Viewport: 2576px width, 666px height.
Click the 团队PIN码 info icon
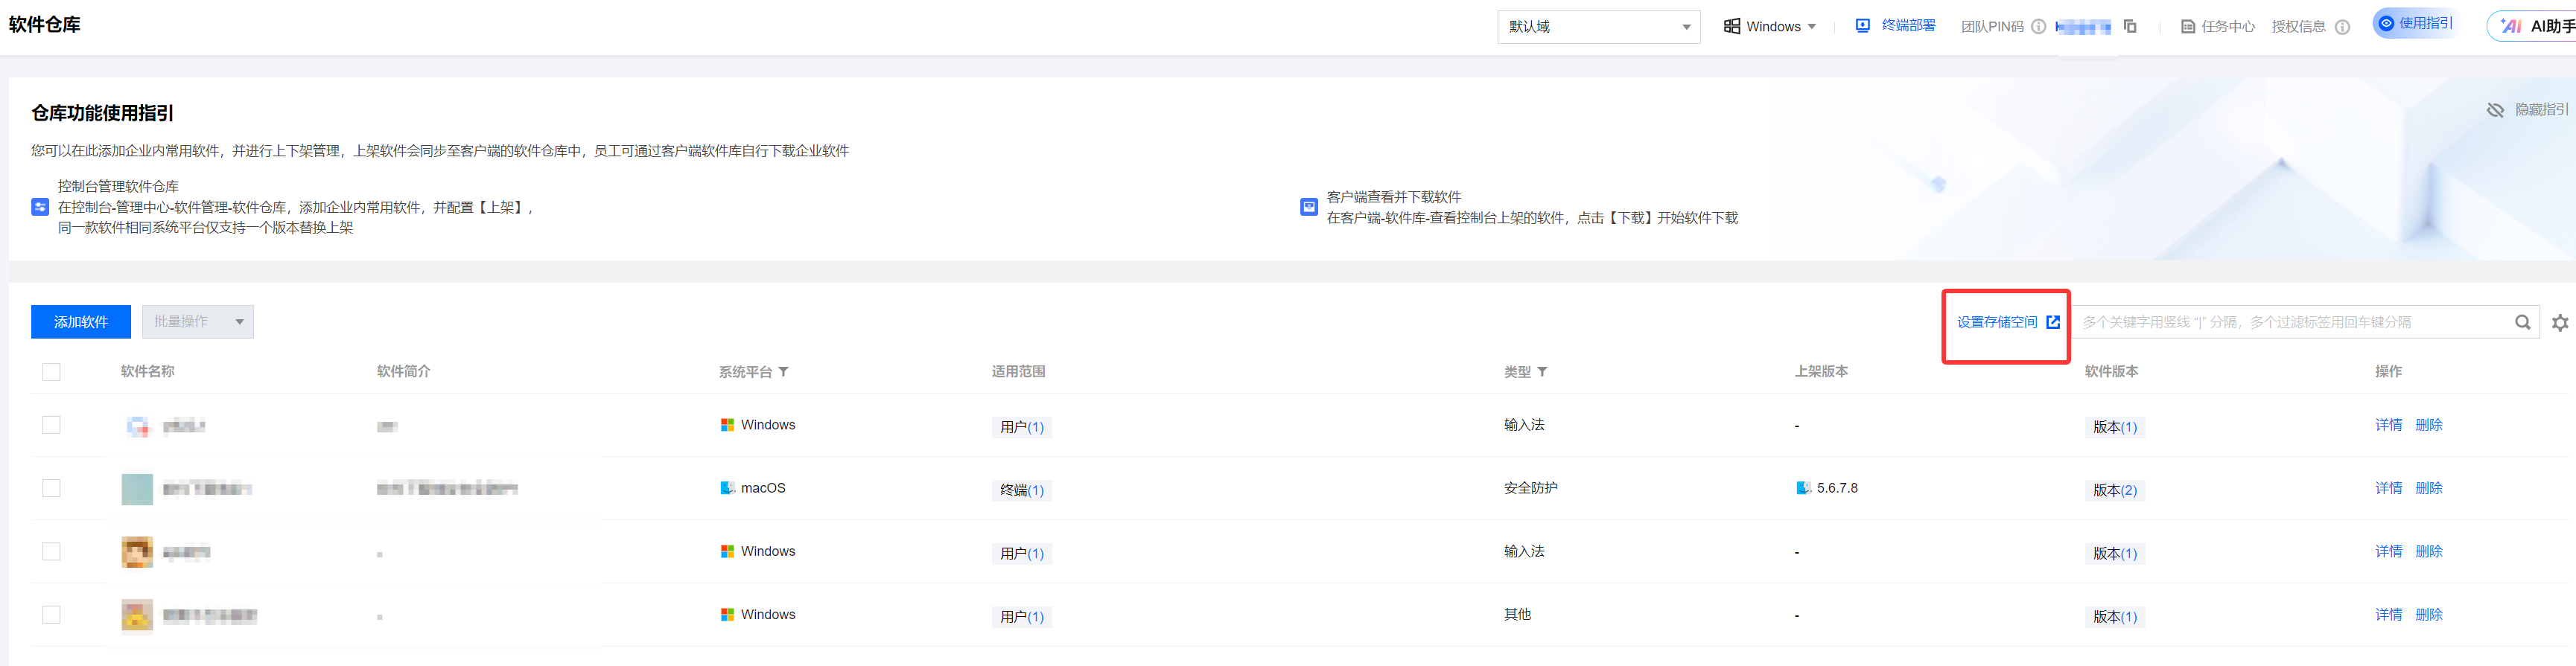[2038, 27]
